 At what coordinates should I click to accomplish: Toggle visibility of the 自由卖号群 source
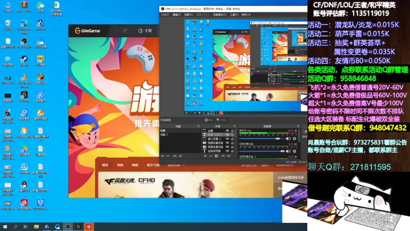click(227, 151)
